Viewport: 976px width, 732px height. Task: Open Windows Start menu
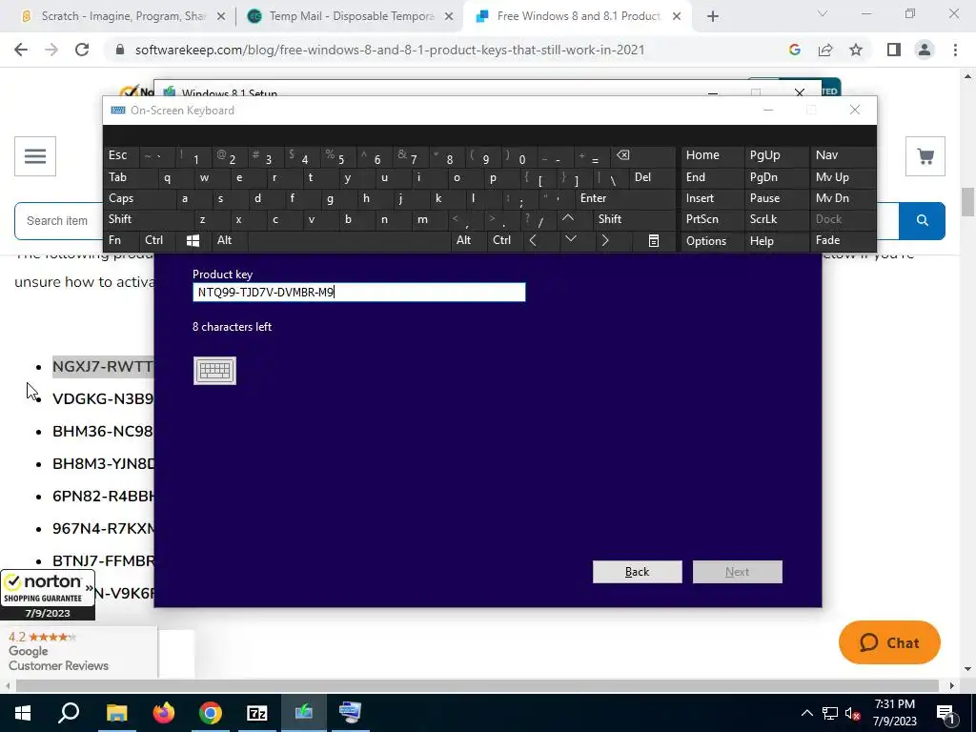(x=23, y=713)
